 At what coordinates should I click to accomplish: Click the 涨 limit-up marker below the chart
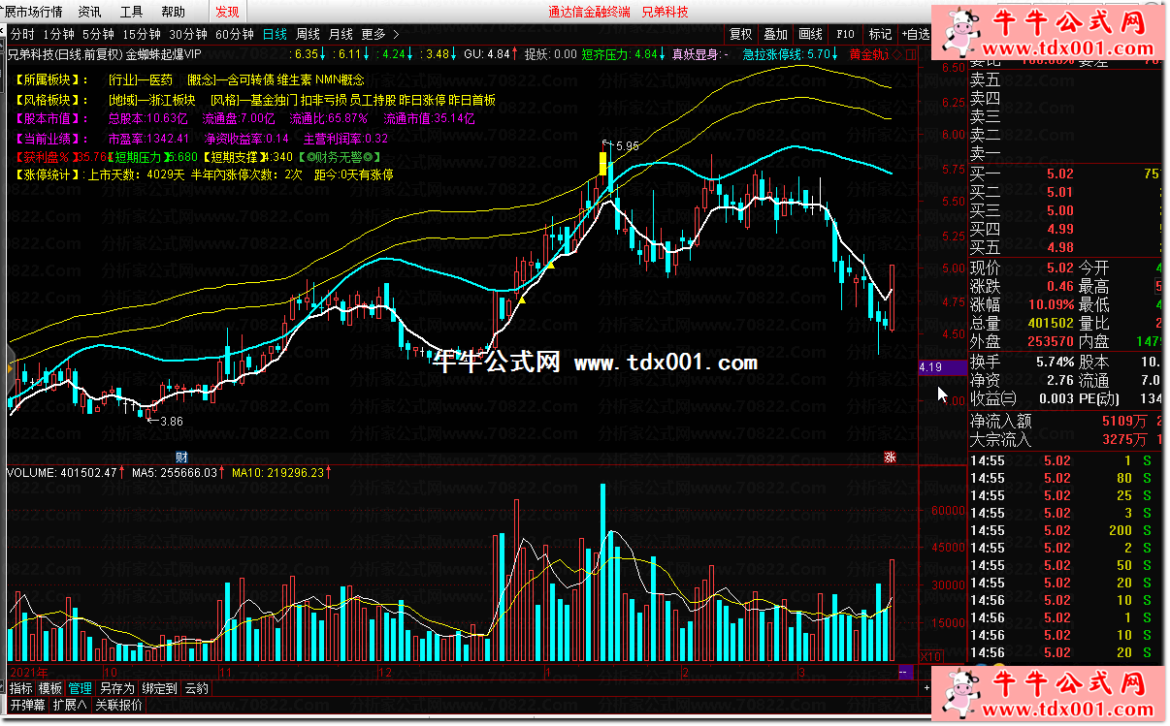[x=890, y=457]
